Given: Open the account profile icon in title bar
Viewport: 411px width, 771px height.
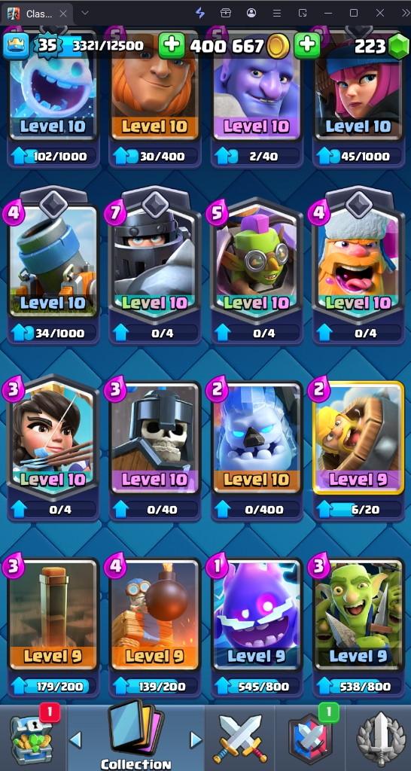Looking at the screenshot, I should tap(251, 13).
